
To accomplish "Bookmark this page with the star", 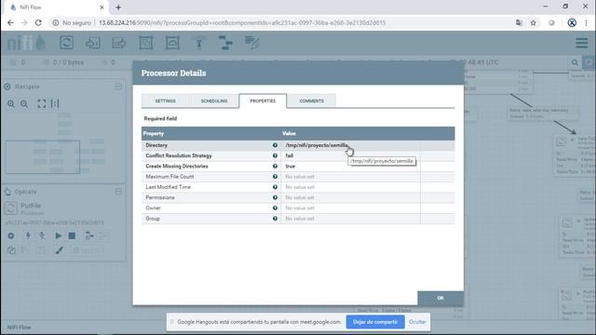I will [x=534, y=22].
